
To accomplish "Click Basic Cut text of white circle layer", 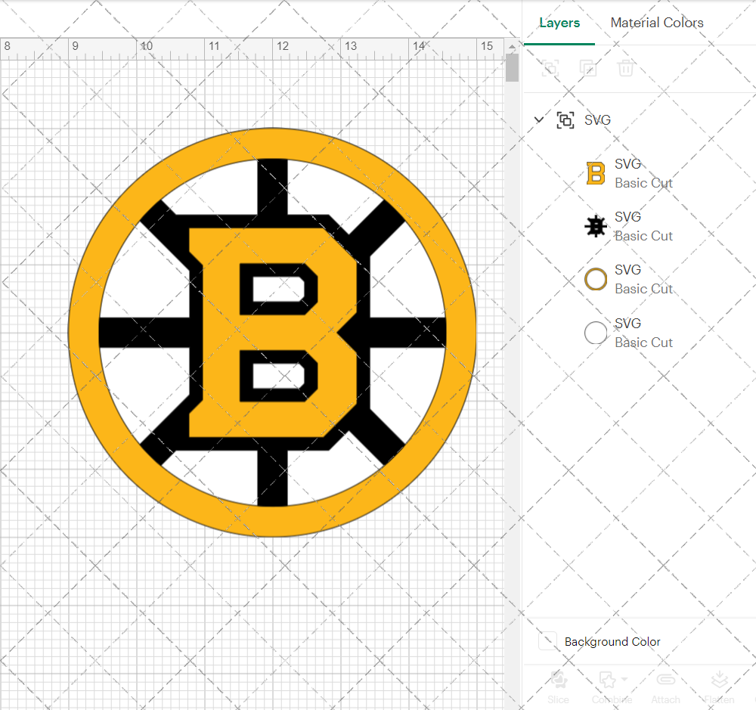I will (x=643, y=343).
